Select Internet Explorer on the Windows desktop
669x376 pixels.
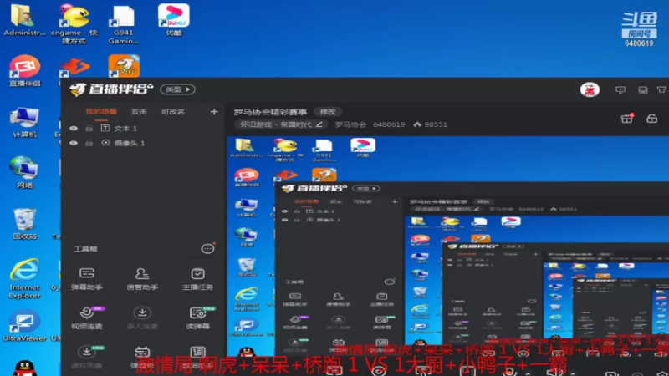tap(25, 279)
